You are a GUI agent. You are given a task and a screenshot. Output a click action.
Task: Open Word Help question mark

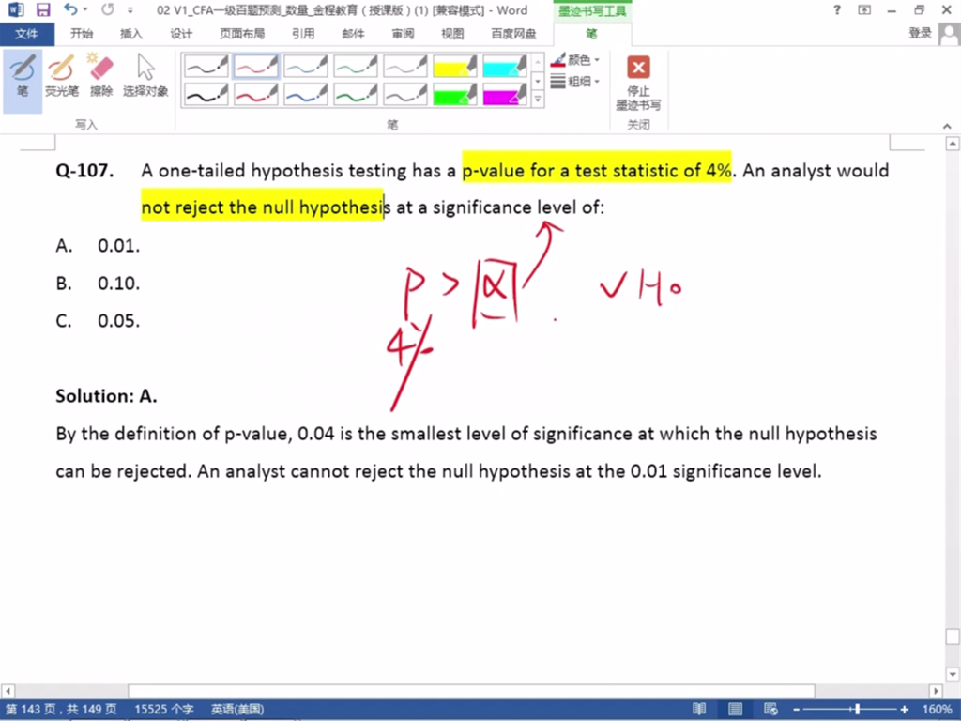point(837,9)
